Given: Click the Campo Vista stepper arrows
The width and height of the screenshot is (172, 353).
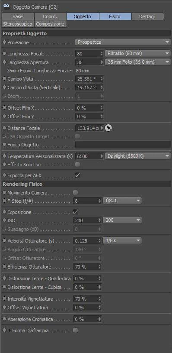Looking at the screenshot, I should [x=102, y=79].
